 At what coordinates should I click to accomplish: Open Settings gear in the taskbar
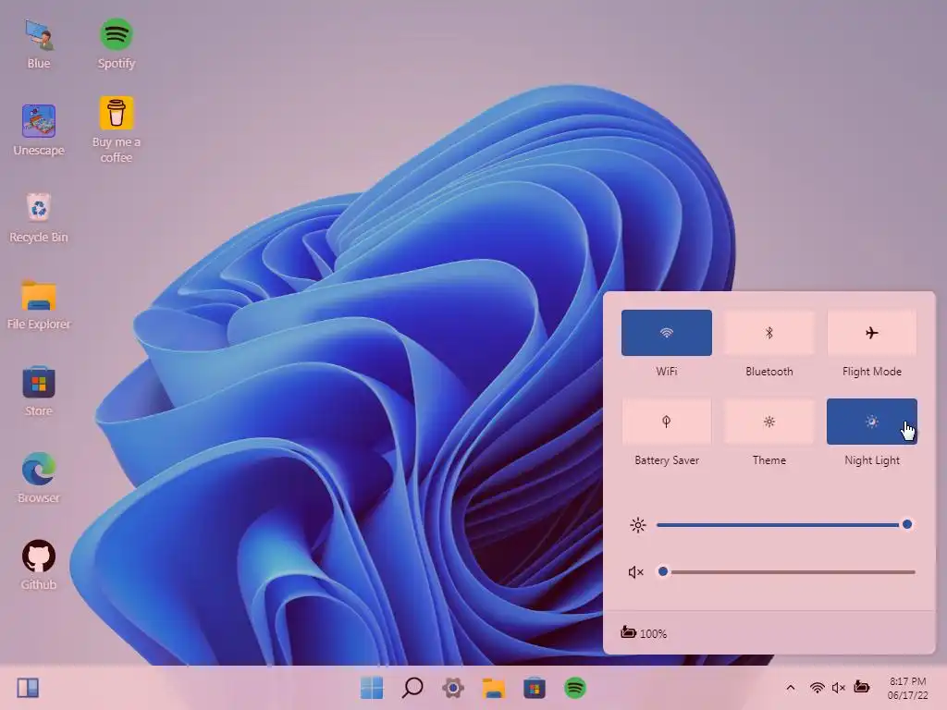pyautogui.click(x=453, y=688)
